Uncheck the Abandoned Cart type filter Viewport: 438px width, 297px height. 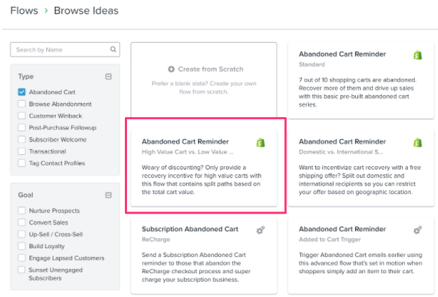(x=22, y=92)
